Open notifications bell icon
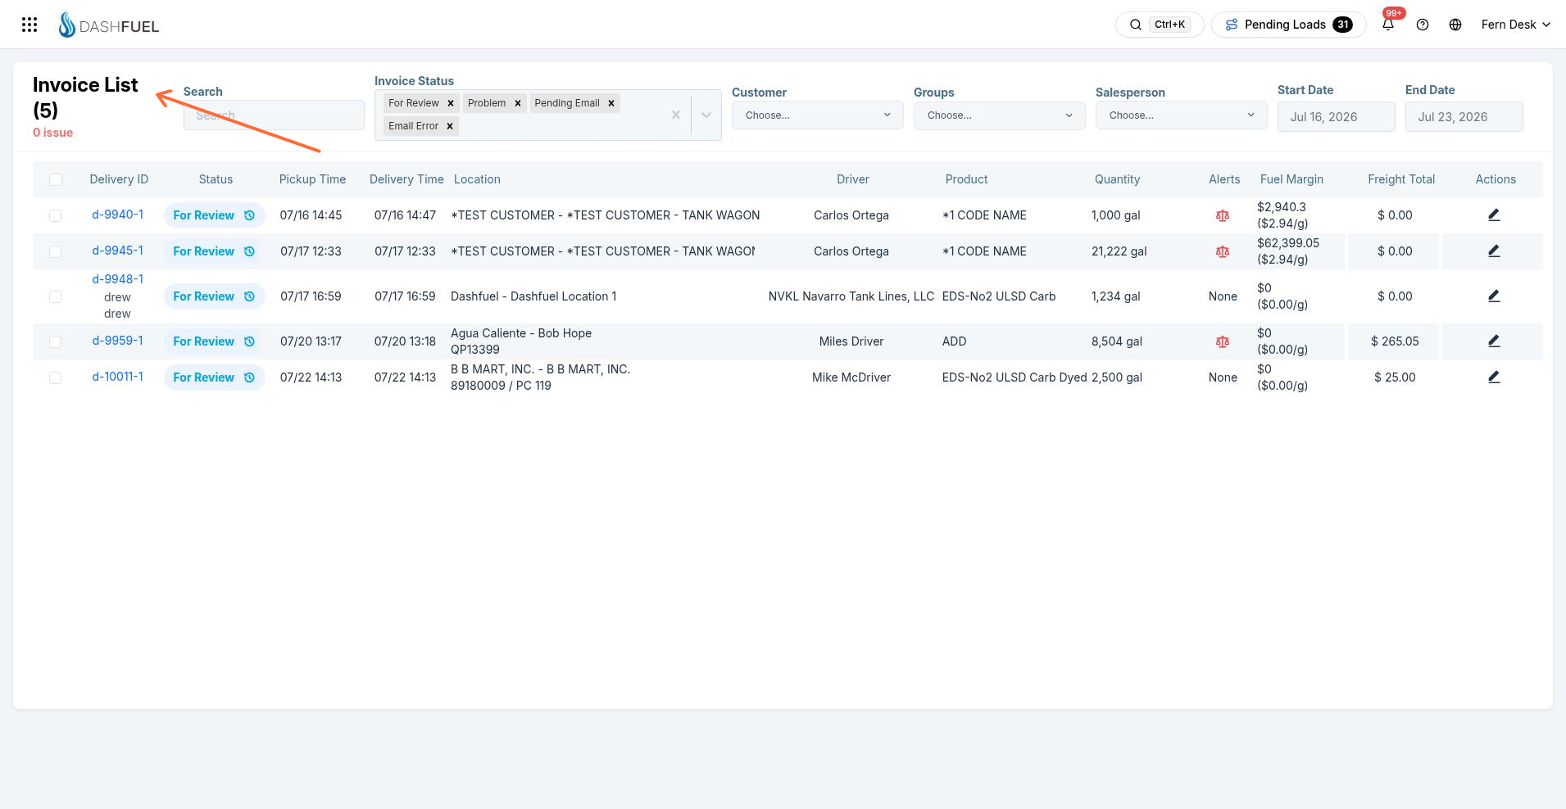1566x809 pixels. pyautogui.click(x=1388, y=25)
